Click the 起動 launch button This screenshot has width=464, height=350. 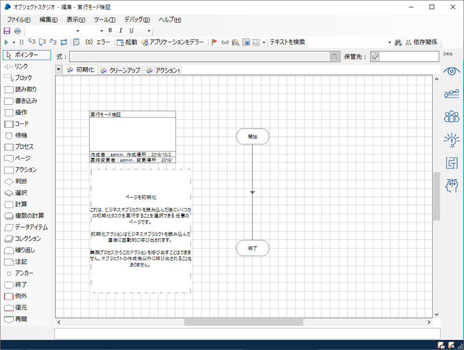tap(127, 42)
